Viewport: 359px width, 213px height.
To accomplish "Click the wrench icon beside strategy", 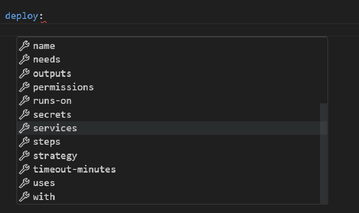I will tap(24, 156).
